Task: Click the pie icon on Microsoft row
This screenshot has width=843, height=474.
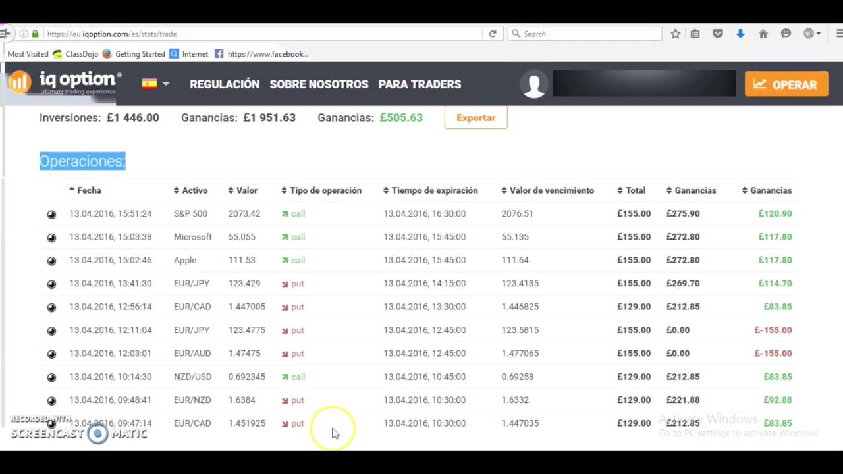Action: (51, 237)
